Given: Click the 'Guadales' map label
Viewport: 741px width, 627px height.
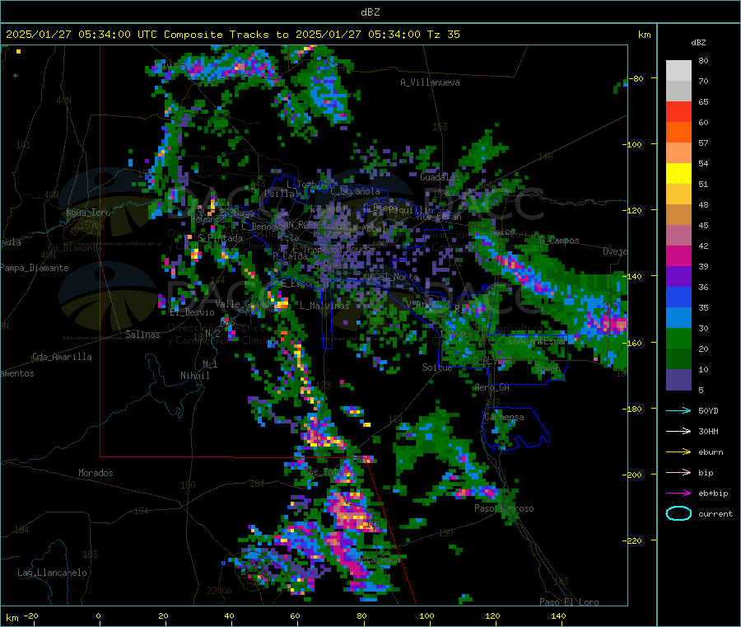Looking at the screenshot, I should tap(440, 177).
